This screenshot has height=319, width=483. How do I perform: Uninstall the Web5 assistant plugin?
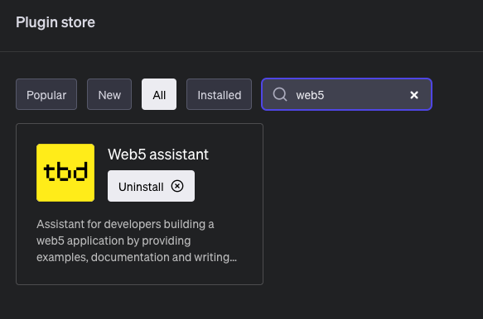pyautogui.click(x=151, y=186)
